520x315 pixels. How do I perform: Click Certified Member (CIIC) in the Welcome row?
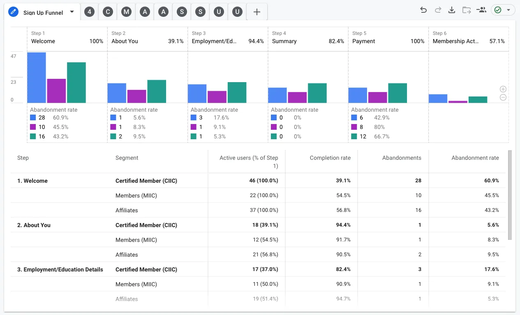click(x=146, y=181)
